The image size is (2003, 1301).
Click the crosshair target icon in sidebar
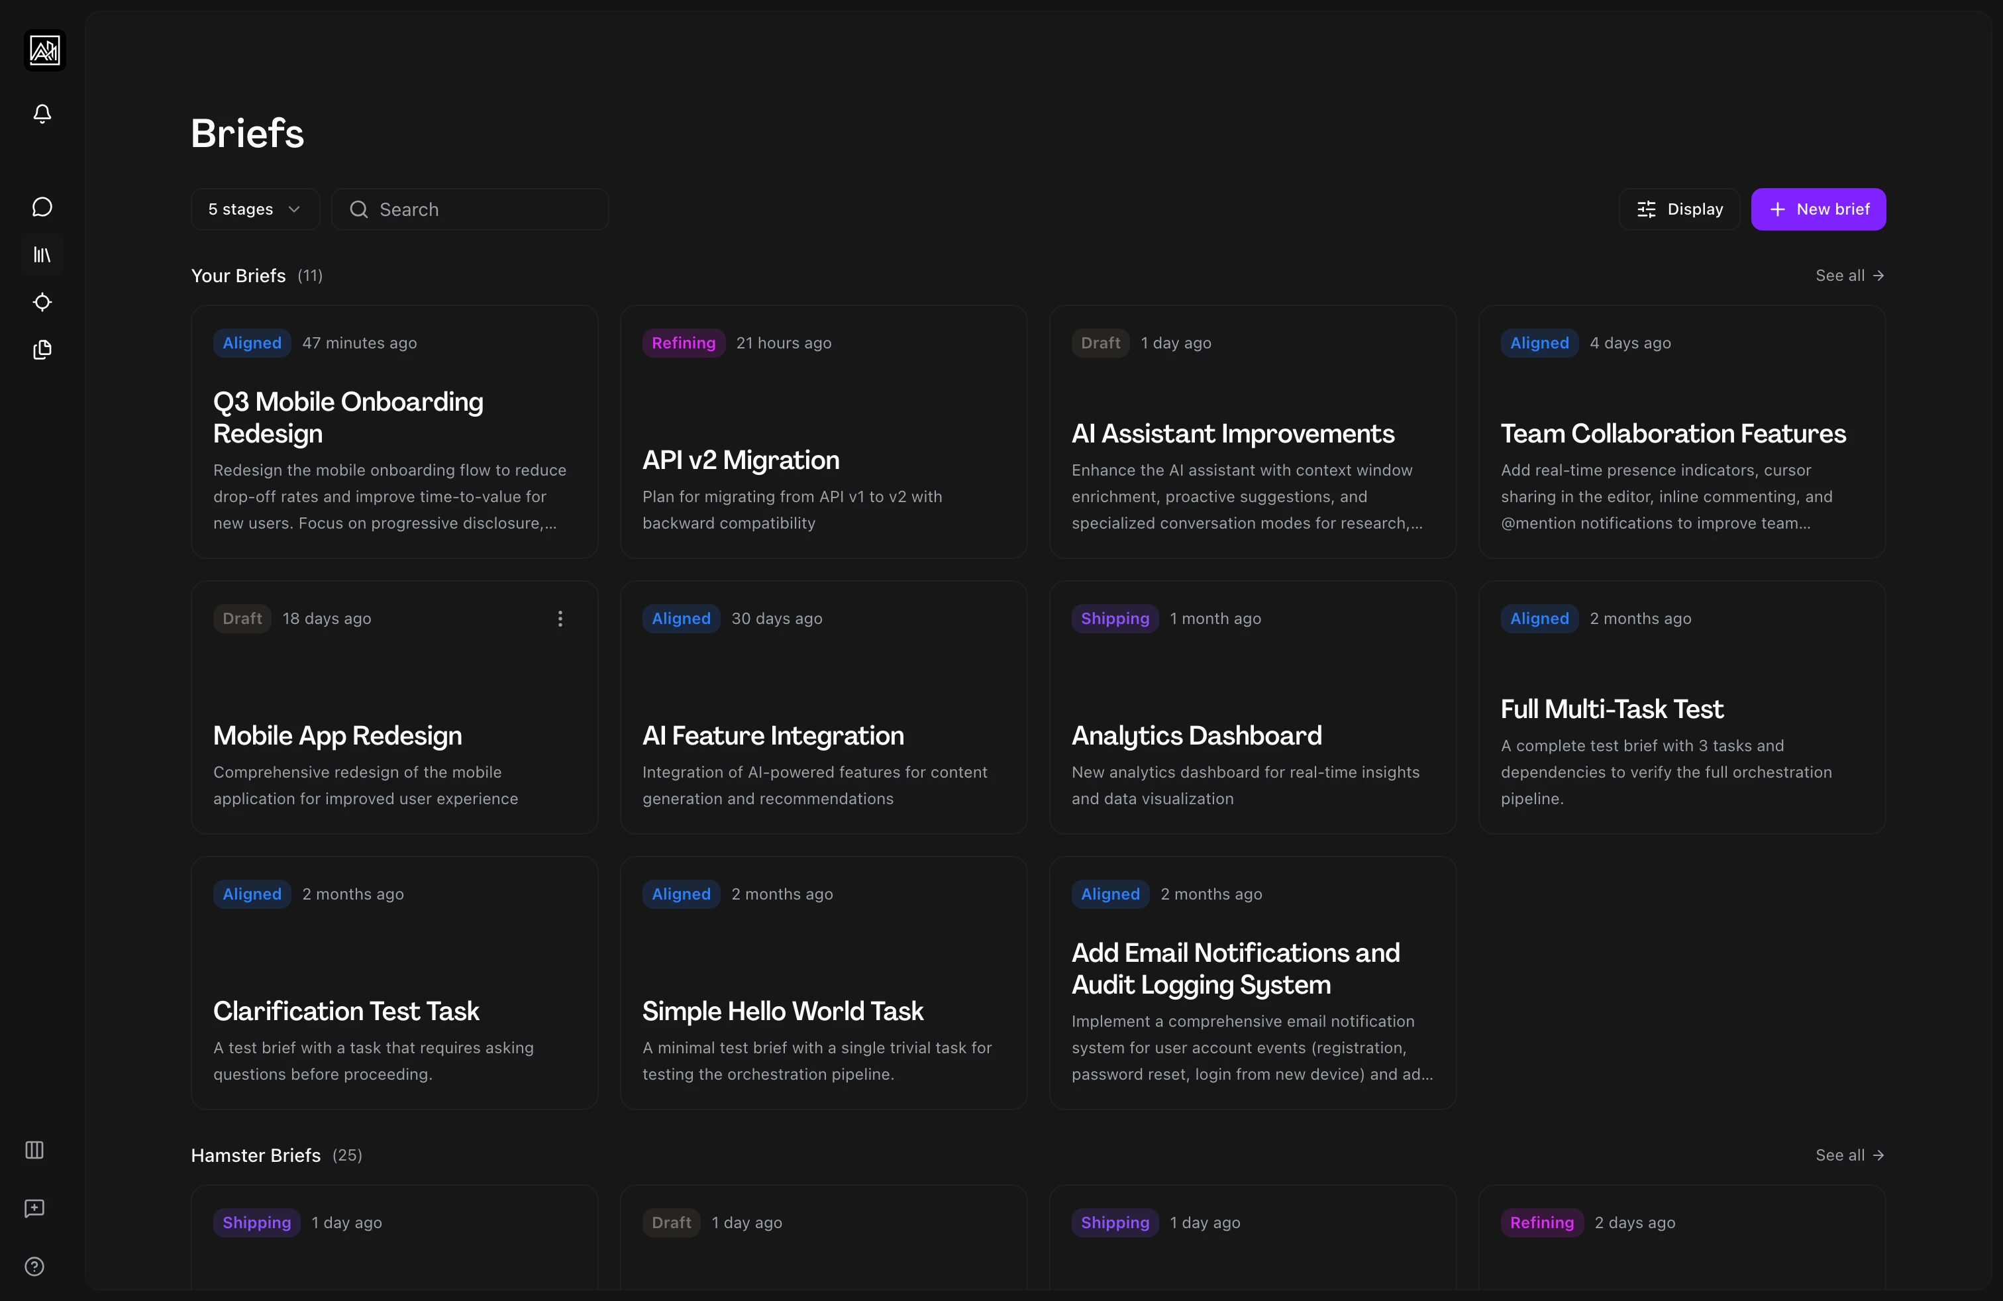42,302
